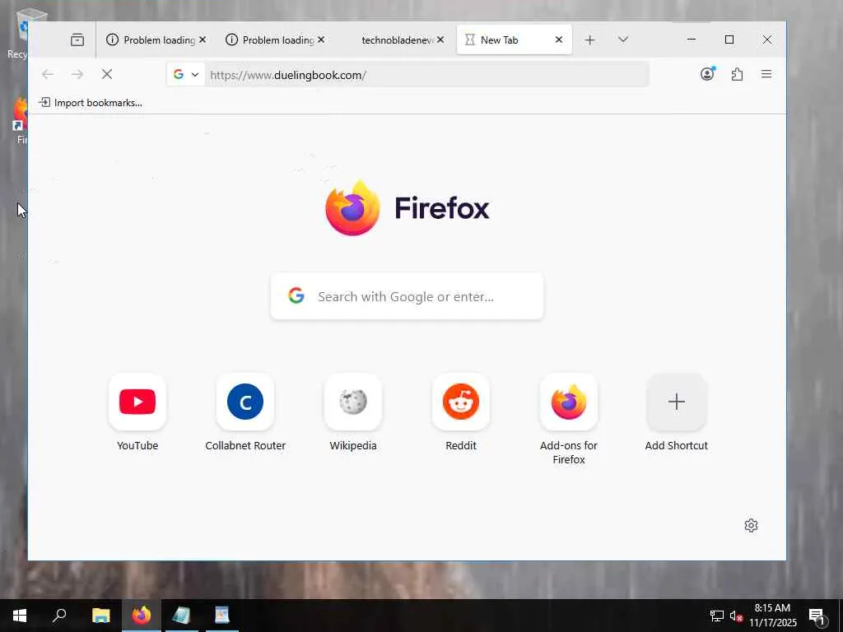Open Windows taskbar search
The width and height of the screenshot is (843, 632).
click(59, 616)
